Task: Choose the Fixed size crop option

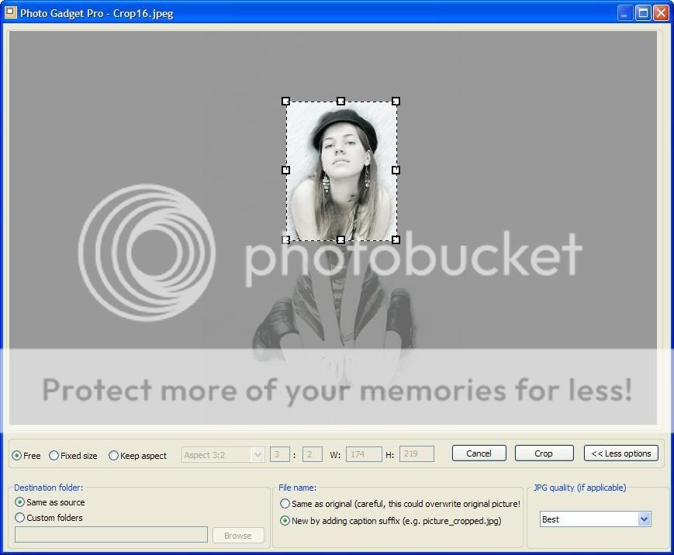Action: pyautogui.click(x=54, y=456)
